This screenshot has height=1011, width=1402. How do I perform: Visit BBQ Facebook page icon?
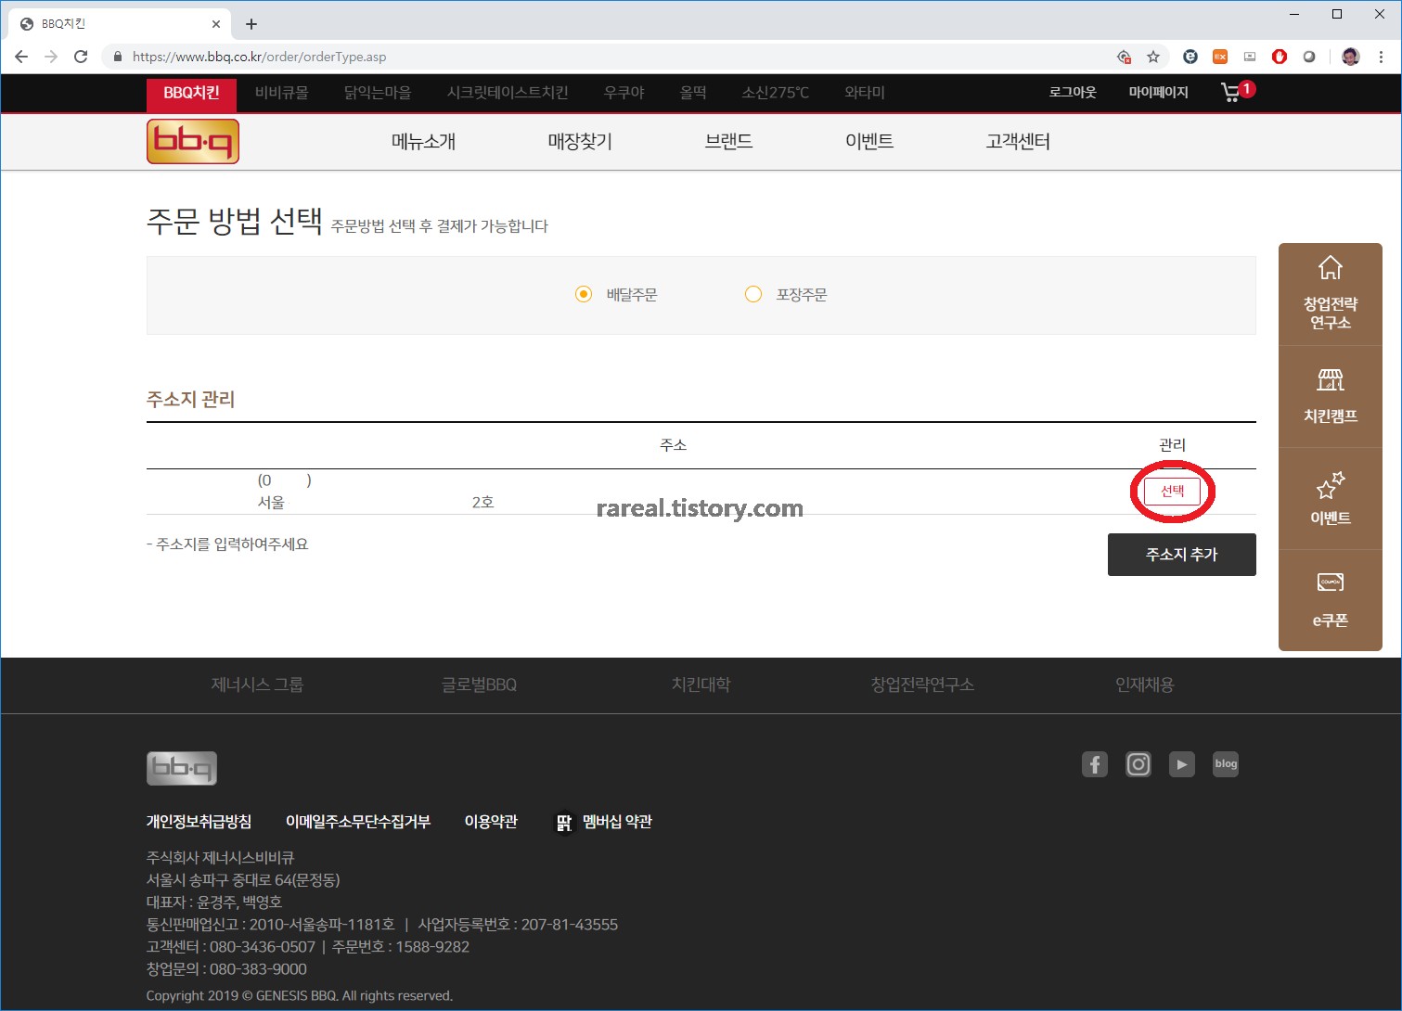coord(1095,764)
